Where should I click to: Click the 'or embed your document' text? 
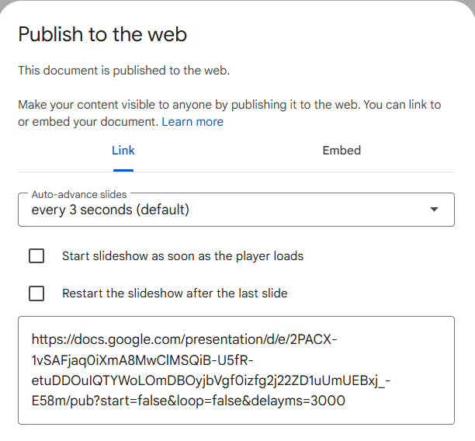pos(88,122)
